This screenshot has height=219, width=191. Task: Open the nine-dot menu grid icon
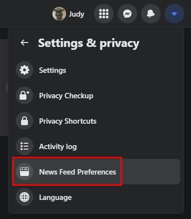(x=104, y=14)
